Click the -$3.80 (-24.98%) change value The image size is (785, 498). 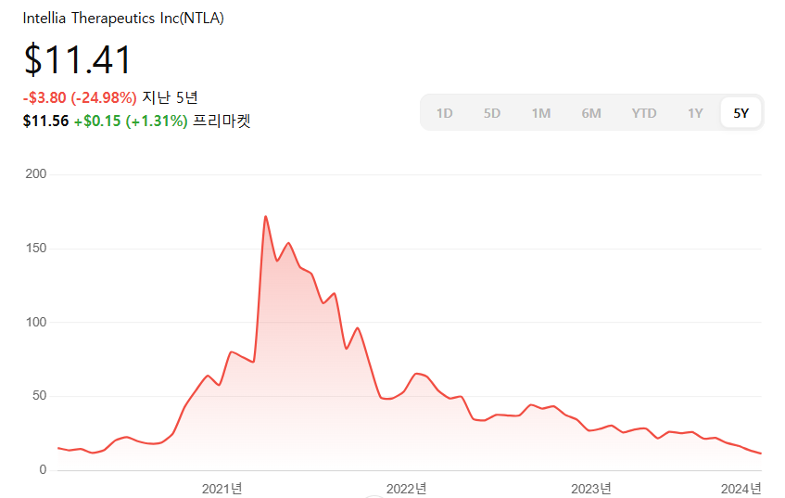point(80,97)
